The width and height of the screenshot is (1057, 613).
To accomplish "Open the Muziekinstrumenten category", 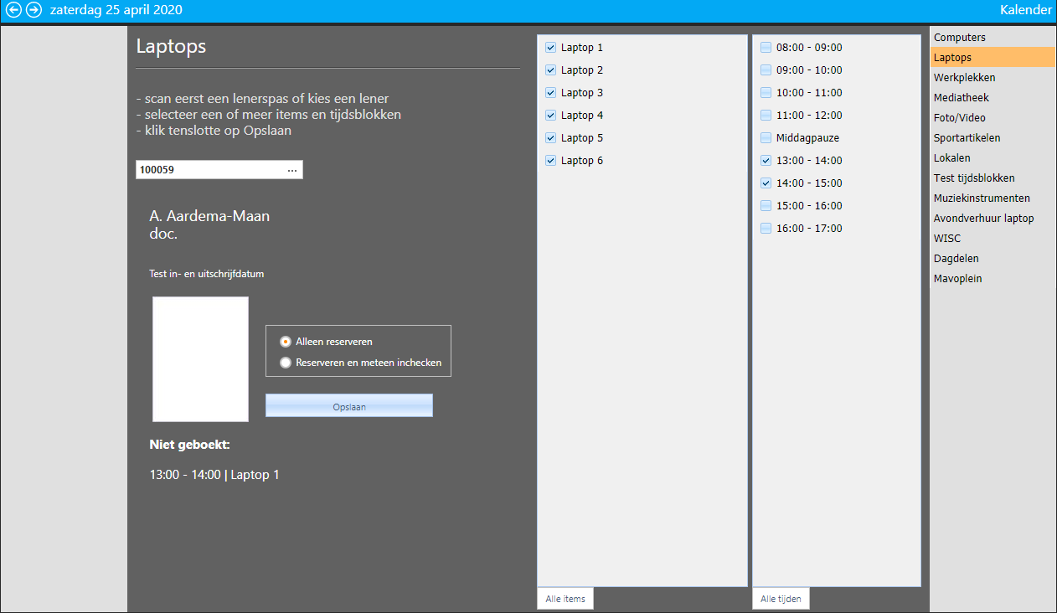I will tap(982, 198).
